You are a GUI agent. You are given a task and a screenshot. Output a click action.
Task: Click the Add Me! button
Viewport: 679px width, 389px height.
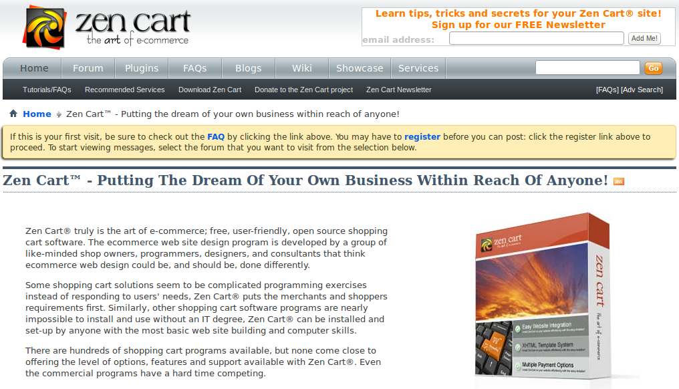coord(644,39)
